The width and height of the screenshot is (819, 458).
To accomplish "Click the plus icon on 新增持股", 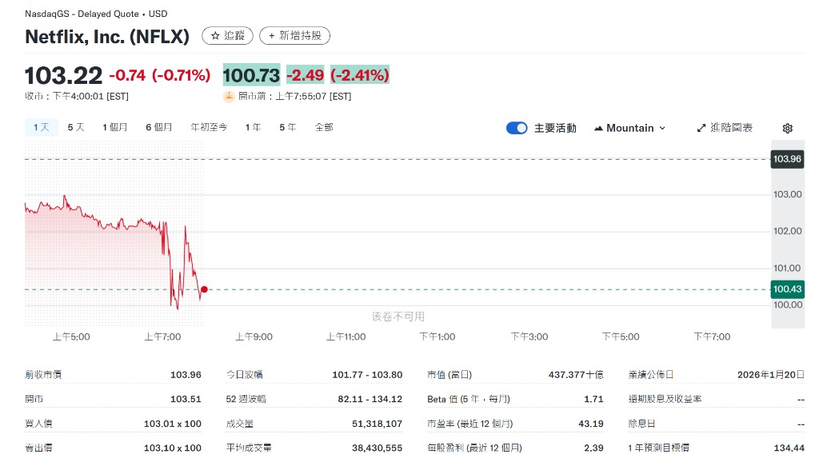I will 272,36.
